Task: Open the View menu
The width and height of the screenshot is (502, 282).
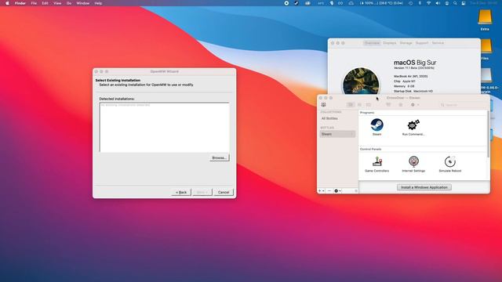Action: 57,3
